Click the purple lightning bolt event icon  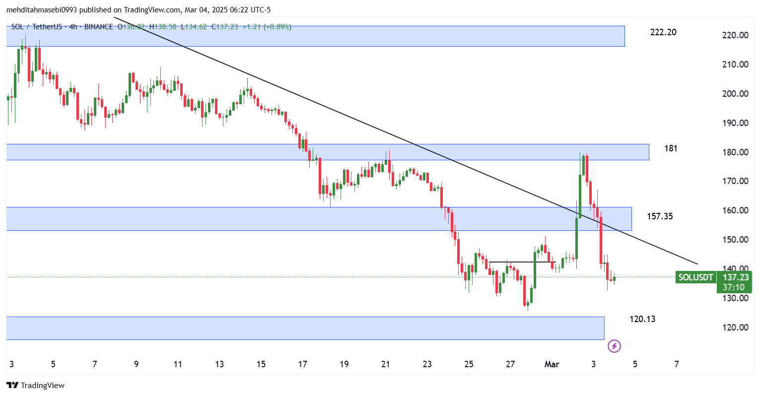[x=615, y=346]
